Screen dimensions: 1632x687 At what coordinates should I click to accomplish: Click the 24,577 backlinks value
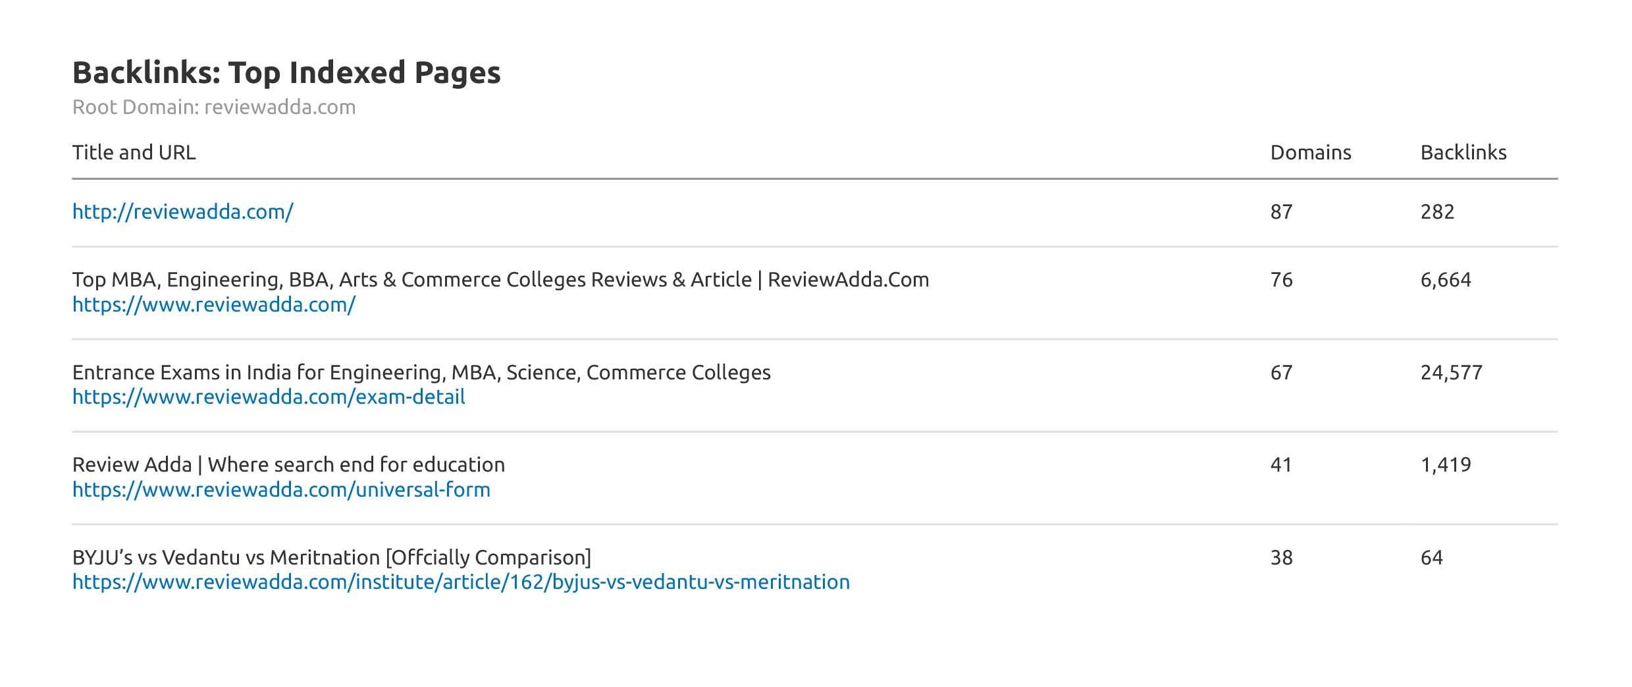click(1451, 373)
